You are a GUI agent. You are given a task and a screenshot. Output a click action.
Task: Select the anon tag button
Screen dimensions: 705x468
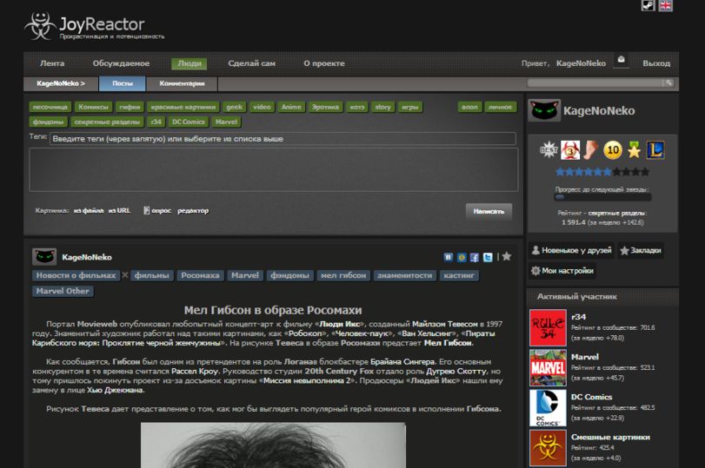[469, 107]
